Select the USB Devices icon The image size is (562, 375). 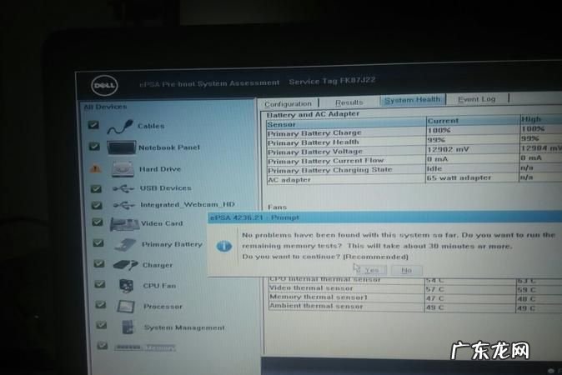[123, 188]
